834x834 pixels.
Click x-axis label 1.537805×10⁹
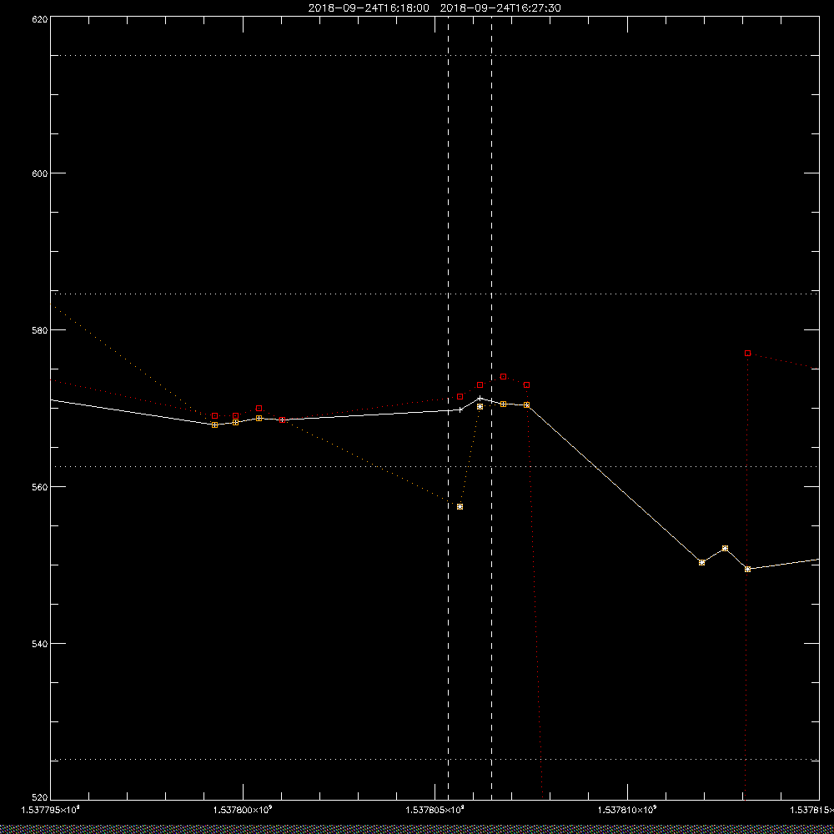435,810
